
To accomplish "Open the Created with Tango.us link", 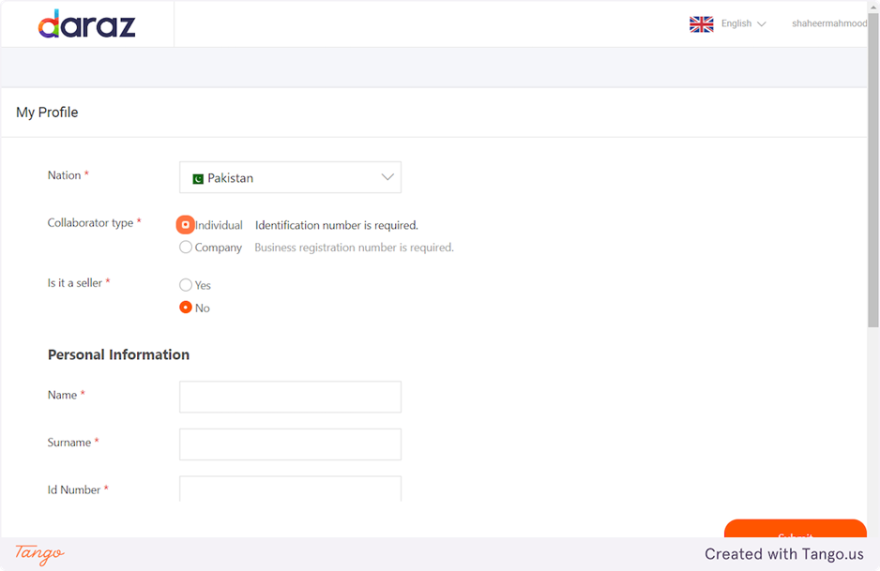I will (x=783, y=554).
